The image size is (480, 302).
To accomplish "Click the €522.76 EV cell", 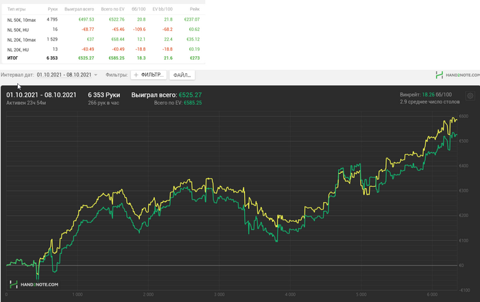I will [x=117, y=19].
